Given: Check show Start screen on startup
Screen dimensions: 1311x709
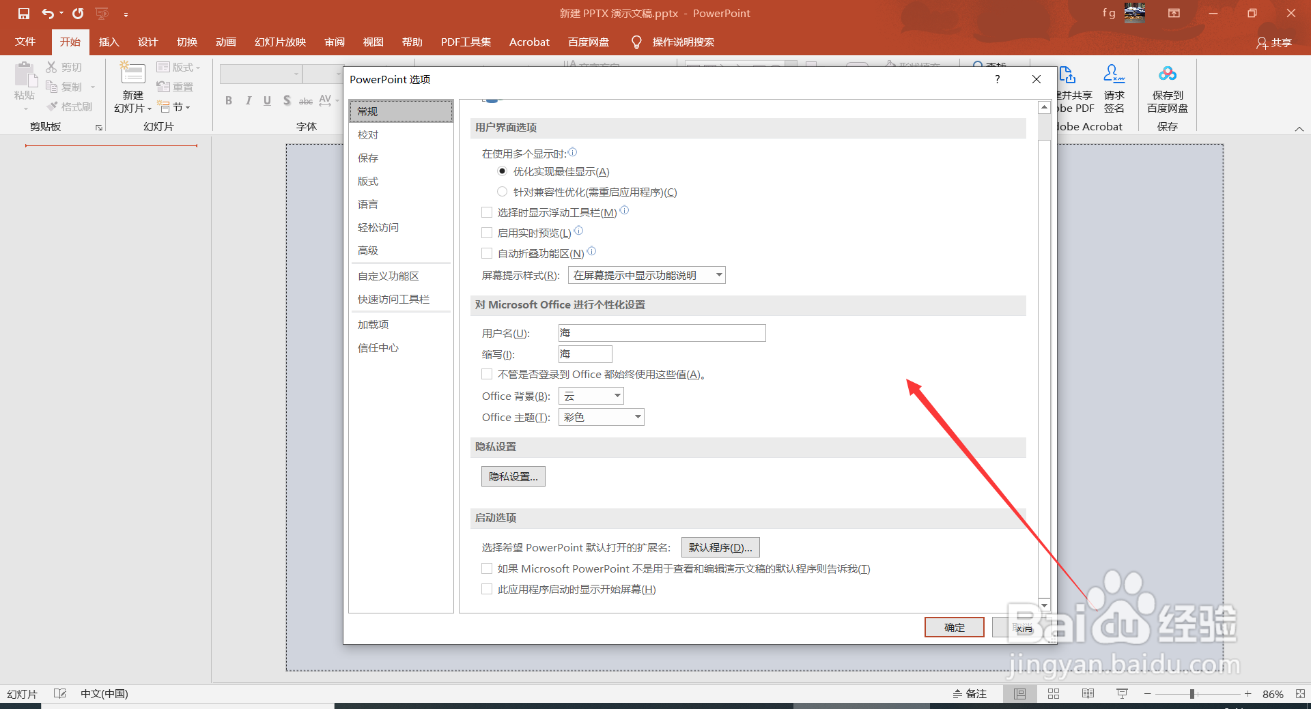Looking at the screenshot, I should tap(487, 589).
